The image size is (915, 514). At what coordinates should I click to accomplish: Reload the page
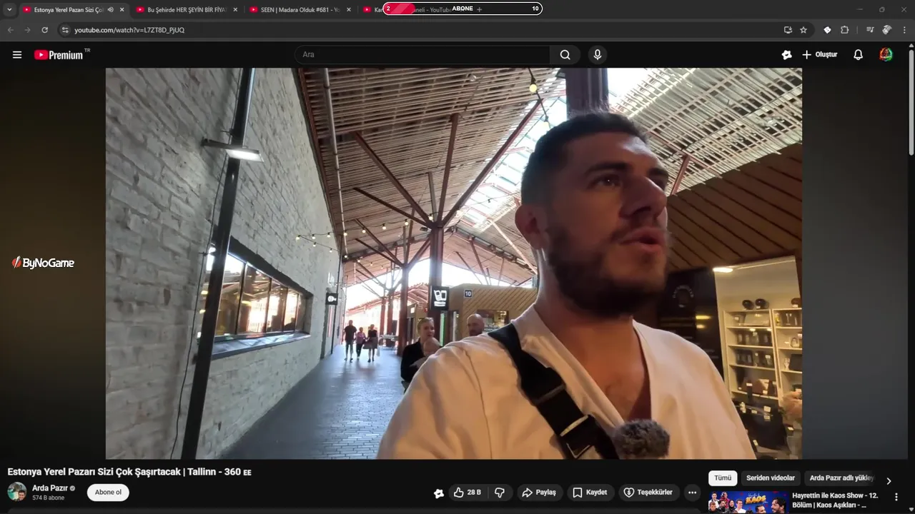coord(44,30)
